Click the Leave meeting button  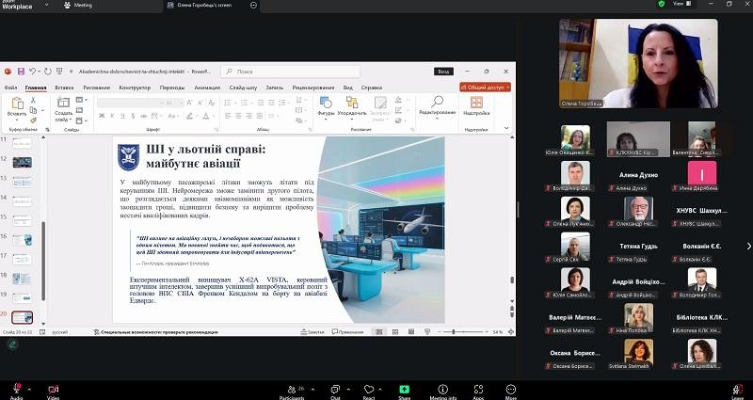click(x=737, y=387)
